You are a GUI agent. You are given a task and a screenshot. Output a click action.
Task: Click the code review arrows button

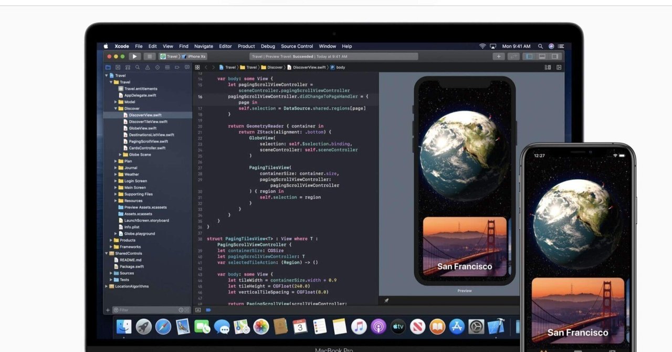coord(513,56)
